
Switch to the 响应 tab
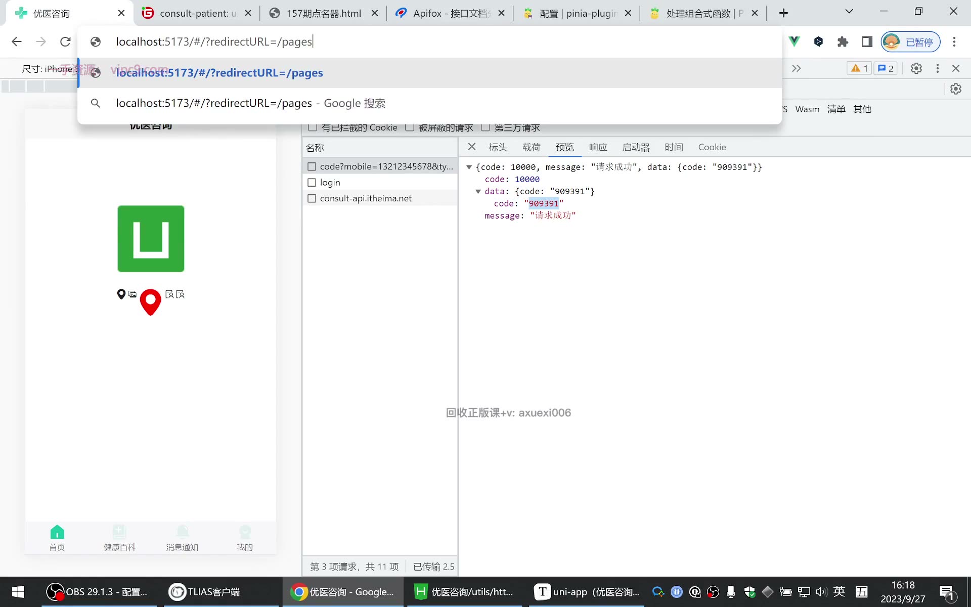598,147
